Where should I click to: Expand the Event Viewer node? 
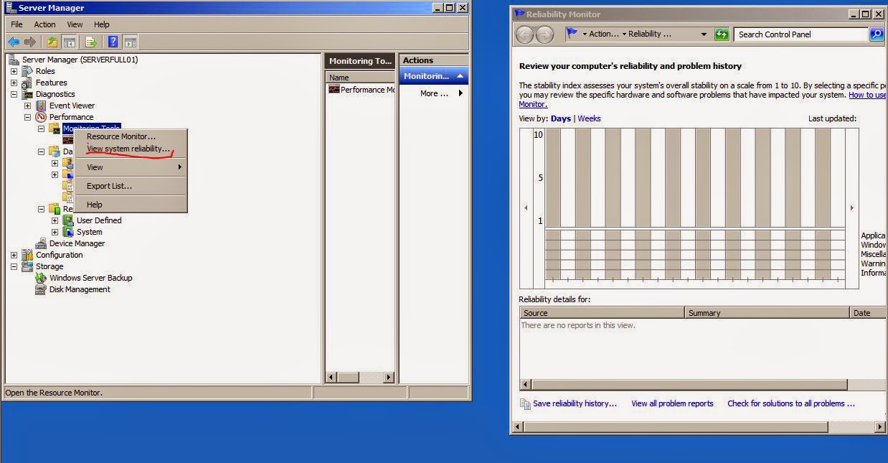tap(27, 106)
